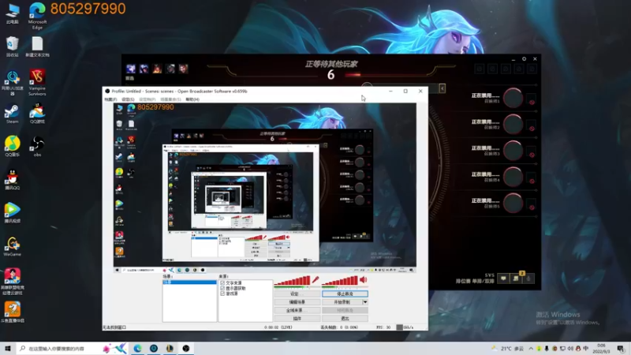Expand the start recording dropdown arrow
Viewport: 631px width, 355px height.
click(x=365, y=302)
